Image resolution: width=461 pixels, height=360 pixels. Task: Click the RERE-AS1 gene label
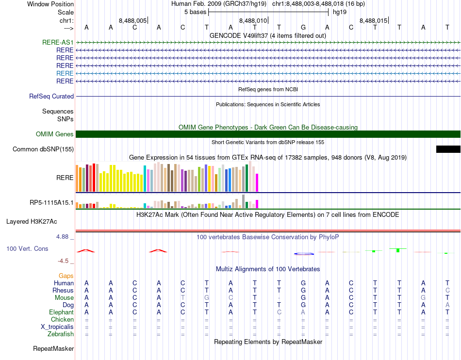click(x=58, y=42)
